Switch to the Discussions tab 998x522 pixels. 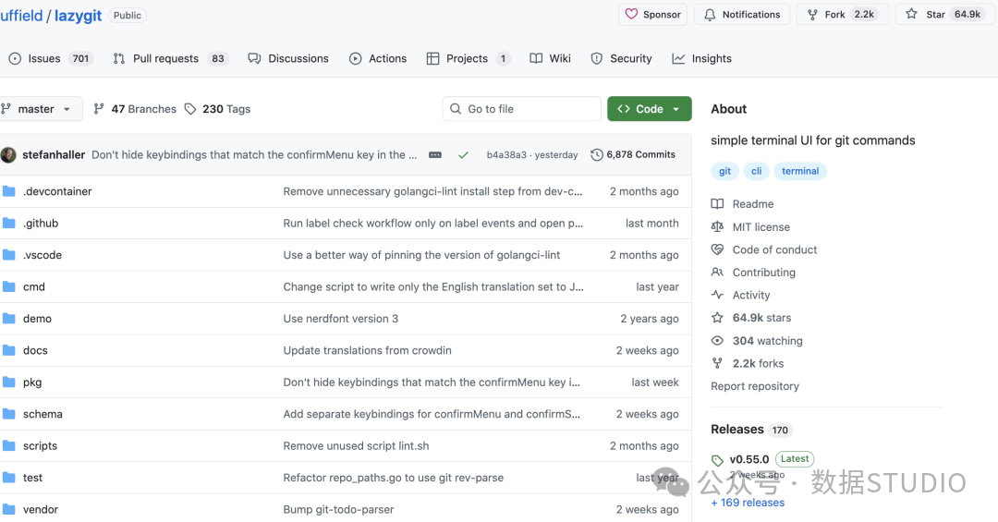pos(288,58)
